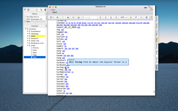Viewport: 178px width, 111px height.
Task: Collapse the Index folder in Contents
Action: [x=28, y=46]
